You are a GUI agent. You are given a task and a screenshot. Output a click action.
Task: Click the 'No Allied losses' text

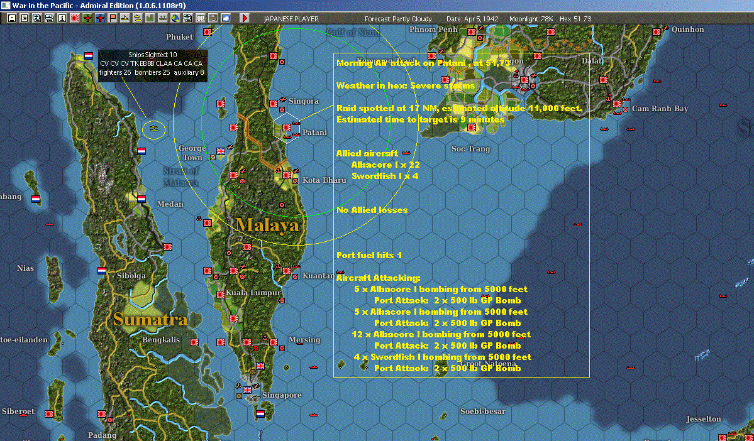(372, 210)
